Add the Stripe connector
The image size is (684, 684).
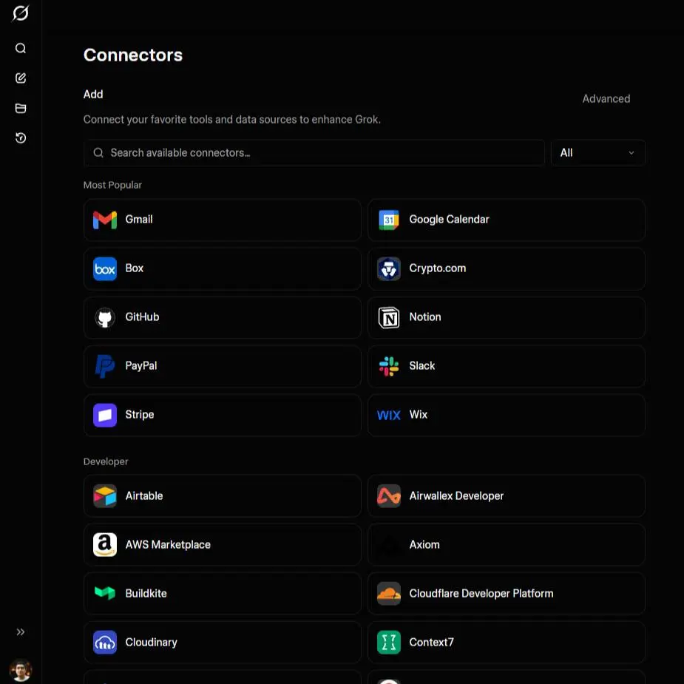pyautogui.click(x=223, y=415)
